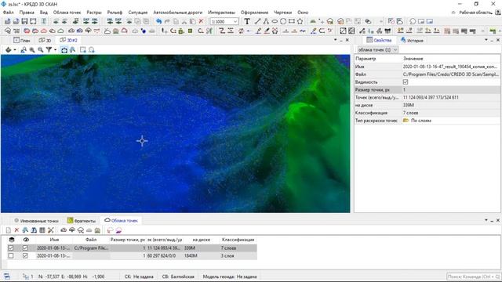Screen dimensions: 502x282
Task: Click the paint bucket fill icon in view toolbar
Action: pos(9,50)
